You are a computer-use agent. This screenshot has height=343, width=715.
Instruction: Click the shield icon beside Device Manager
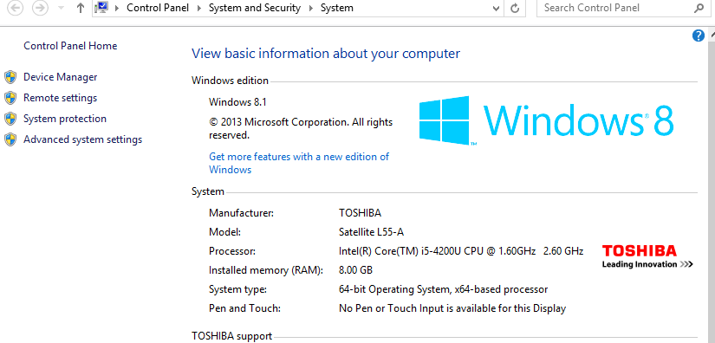pos(10,77)
